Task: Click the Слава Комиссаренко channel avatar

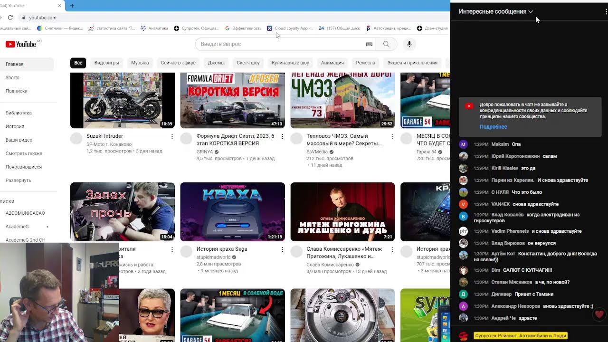Action: pos(296,252)
